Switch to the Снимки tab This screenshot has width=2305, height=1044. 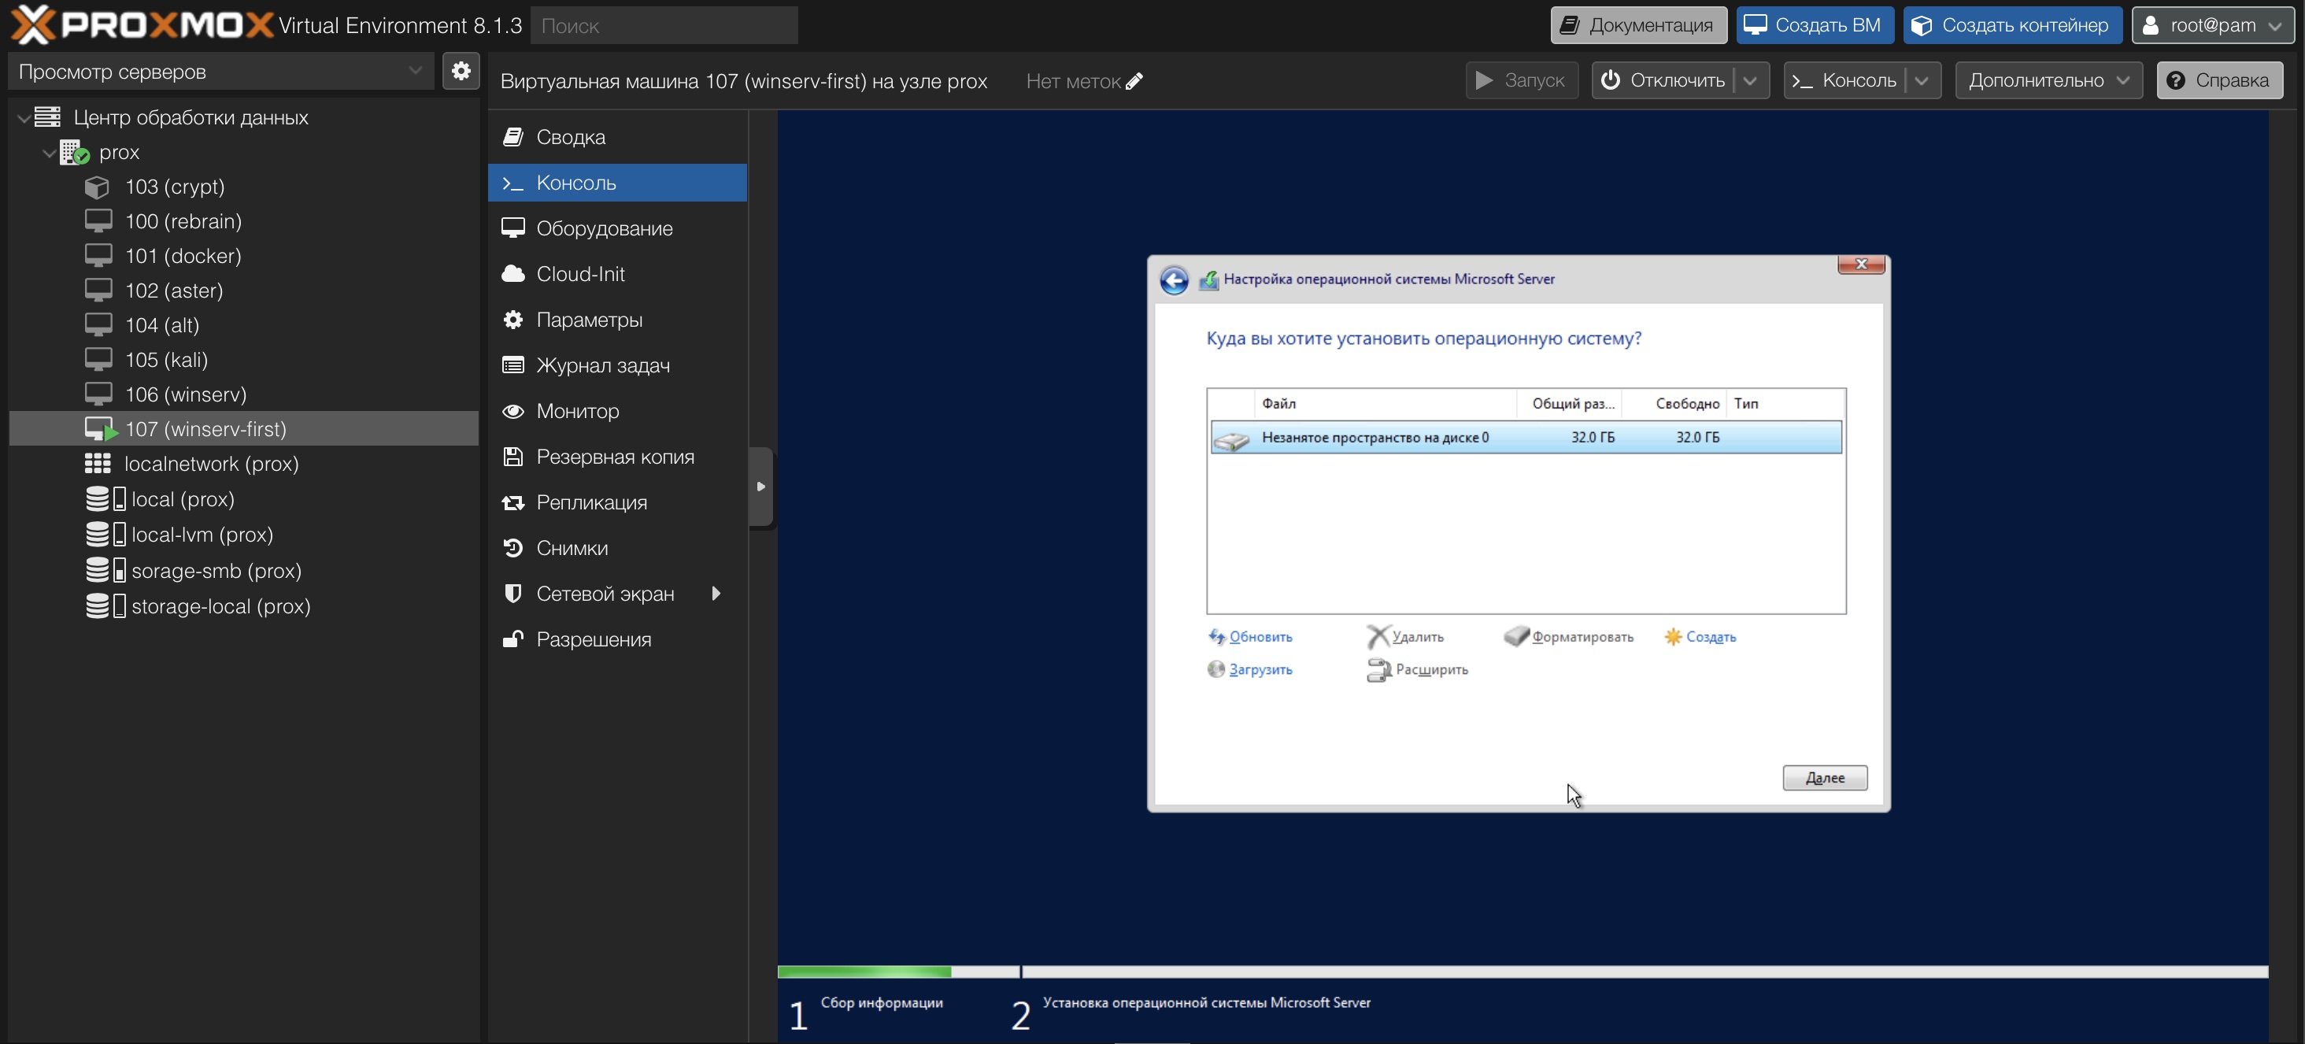point(572,549)
